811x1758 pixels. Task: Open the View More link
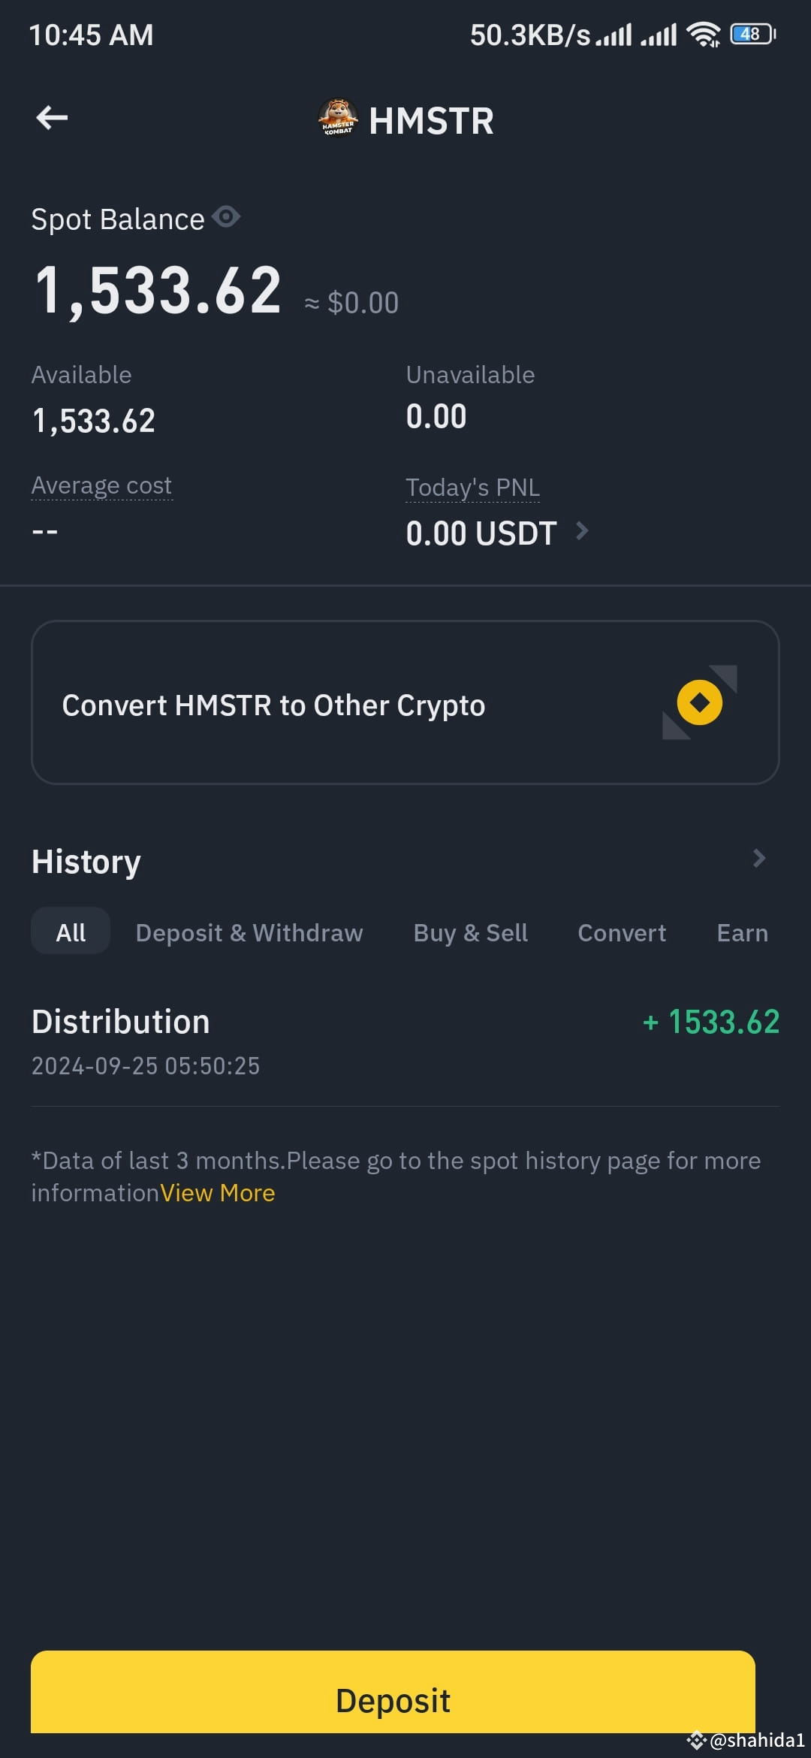pyautogui.click(x=218, y=1193)
